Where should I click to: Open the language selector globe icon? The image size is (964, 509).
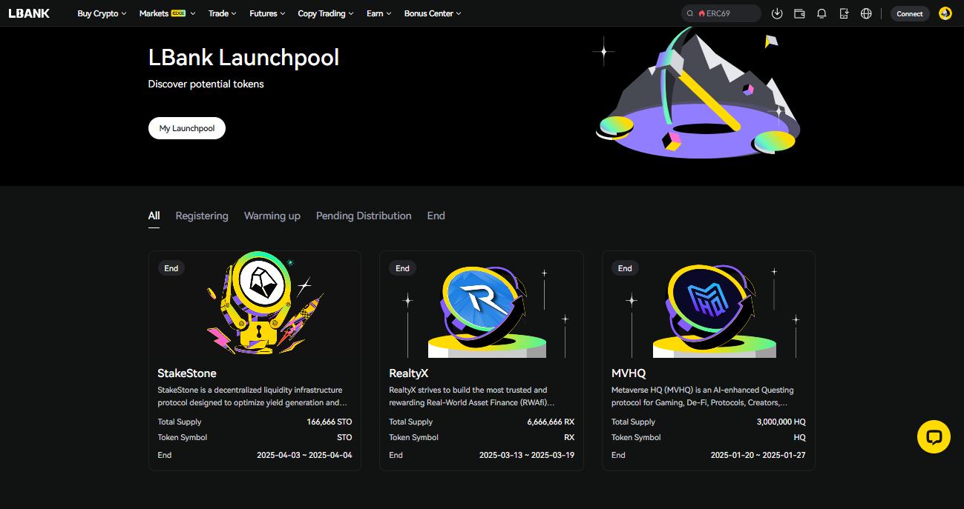(x=866, y=13)
